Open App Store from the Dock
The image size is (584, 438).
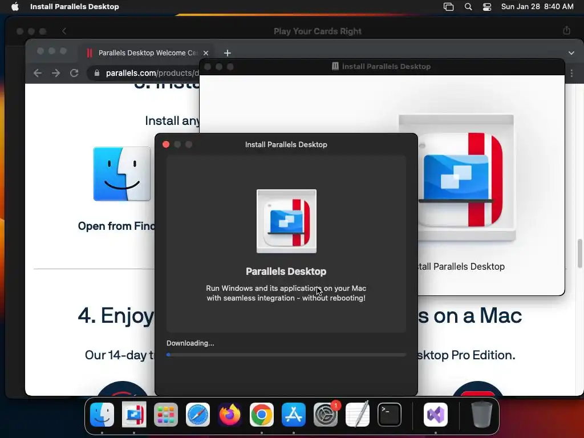tap(294, 415)
